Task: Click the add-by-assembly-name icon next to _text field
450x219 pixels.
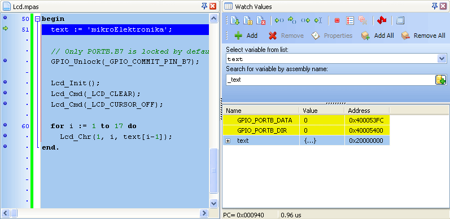Action: click(x=441, y=80)
